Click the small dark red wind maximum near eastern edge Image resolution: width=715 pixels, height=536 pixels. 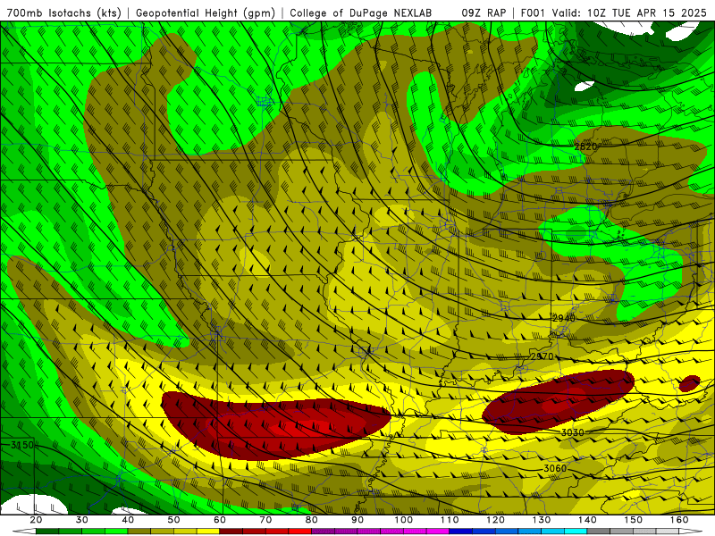coord(689,383)
